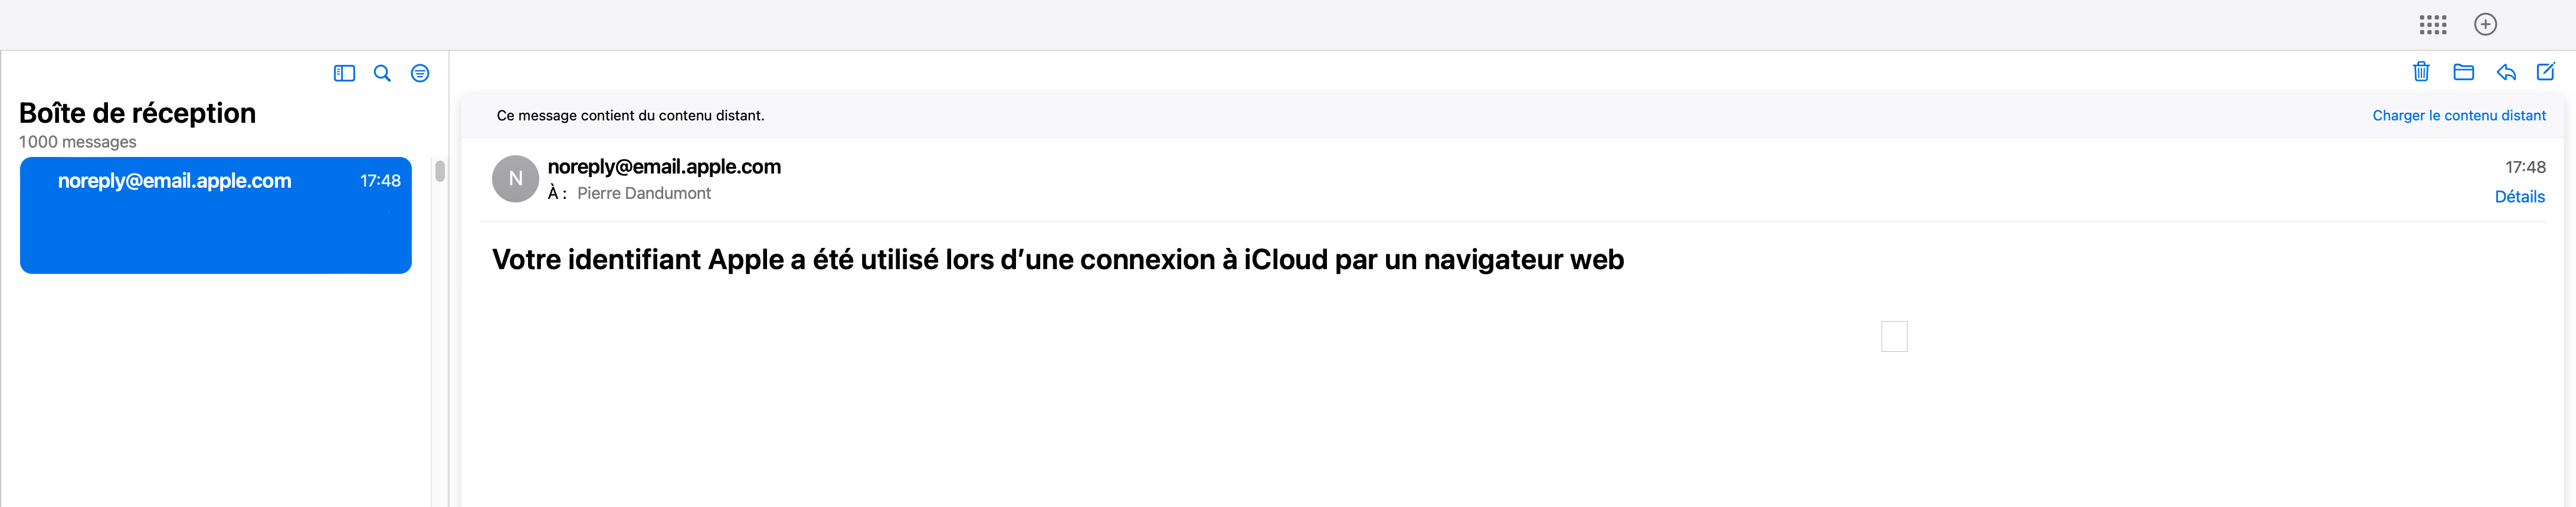Image resolution: width=2576 pixels, height=507 pixels.
Task: Select the noreply@email.apple.com message in list
Action: (x=216, y=215)
